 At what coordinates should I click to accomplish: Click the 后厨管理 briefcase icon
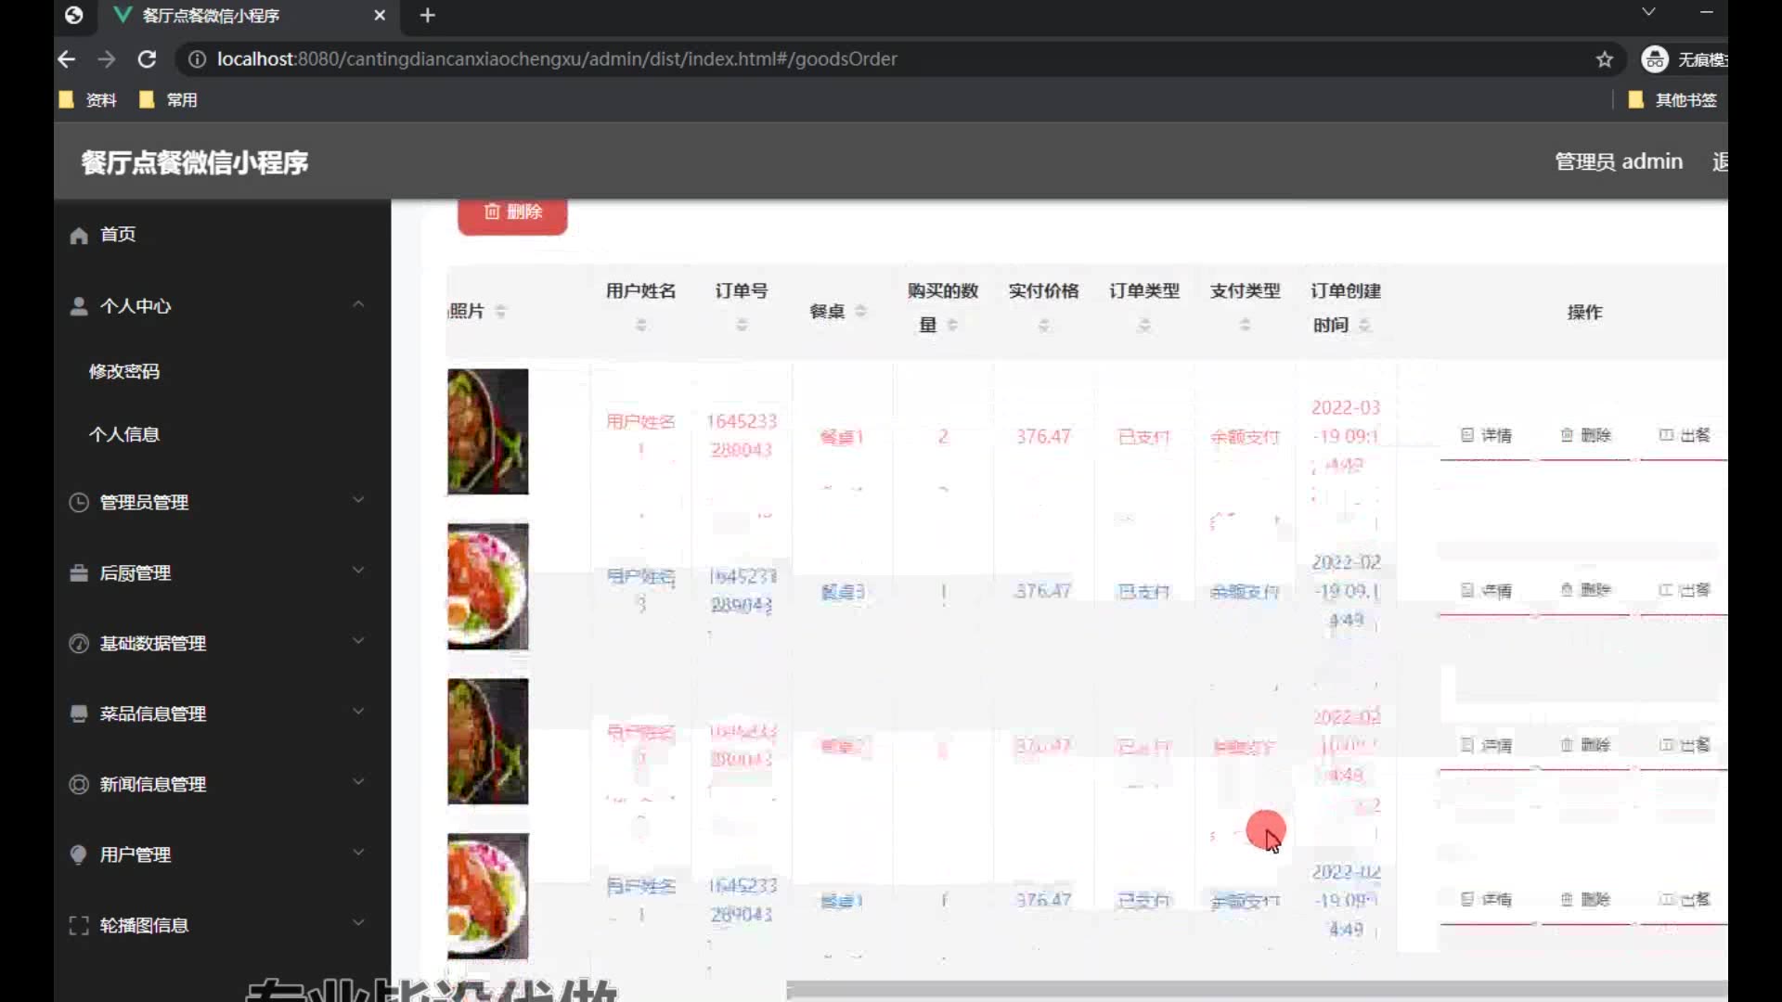click(79, 573)
